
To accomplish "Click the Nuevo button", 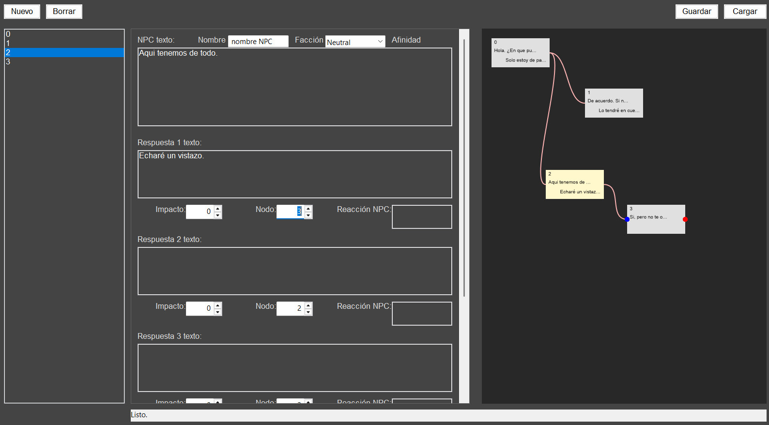I will [22, 12].
